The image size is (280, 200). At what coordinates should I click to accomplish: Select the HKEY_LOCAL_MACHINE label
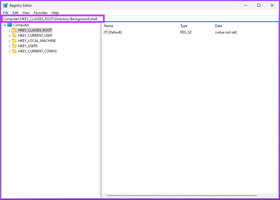pyautogui.click(x=37, y=40)
